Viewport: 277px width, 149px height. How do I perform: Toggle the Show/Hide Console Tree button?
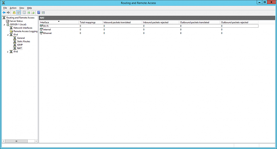click(18, 13)
